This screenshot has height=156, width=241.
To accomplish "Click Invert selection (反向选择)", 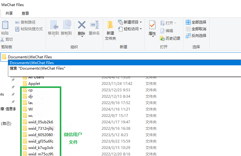I will coord(196,35).
